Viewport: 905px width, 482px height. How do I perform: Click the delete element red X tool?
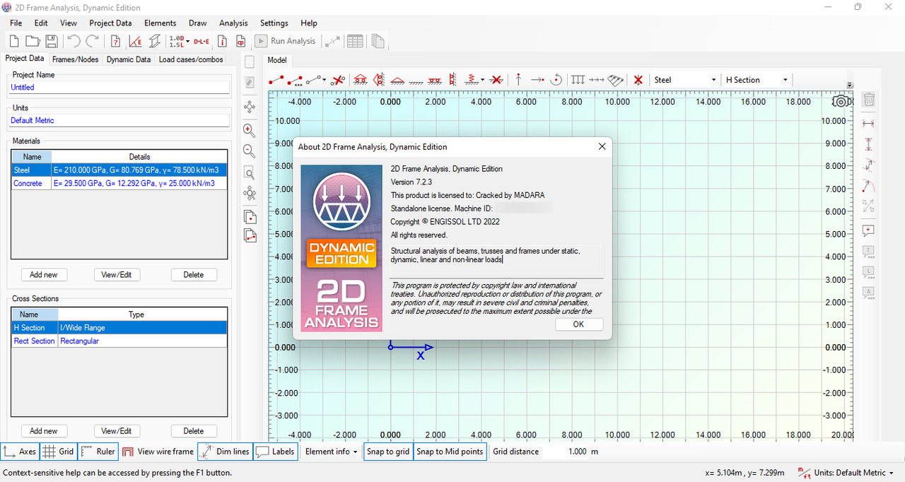[339, 80]
